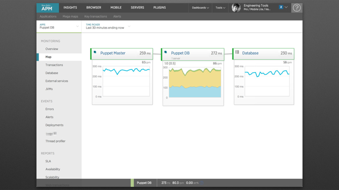Click the Database node title
339x190 pixels.
coord(250,53)
